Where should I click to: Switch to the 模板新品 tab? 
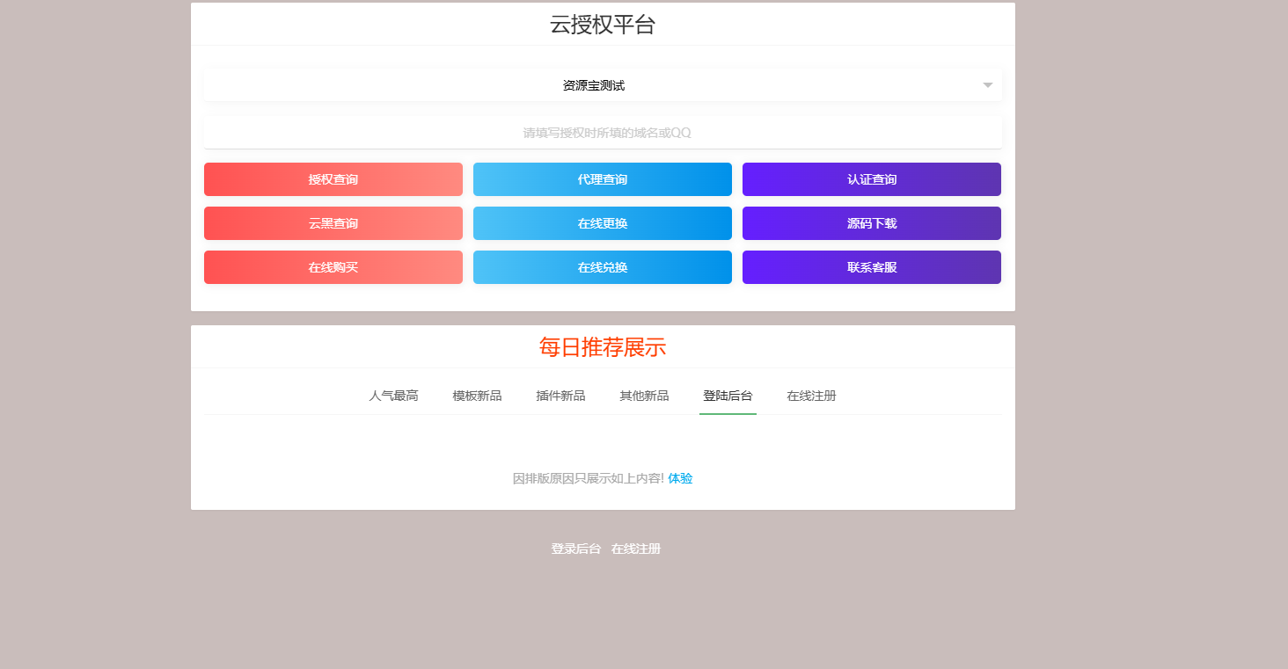point(477,396)
